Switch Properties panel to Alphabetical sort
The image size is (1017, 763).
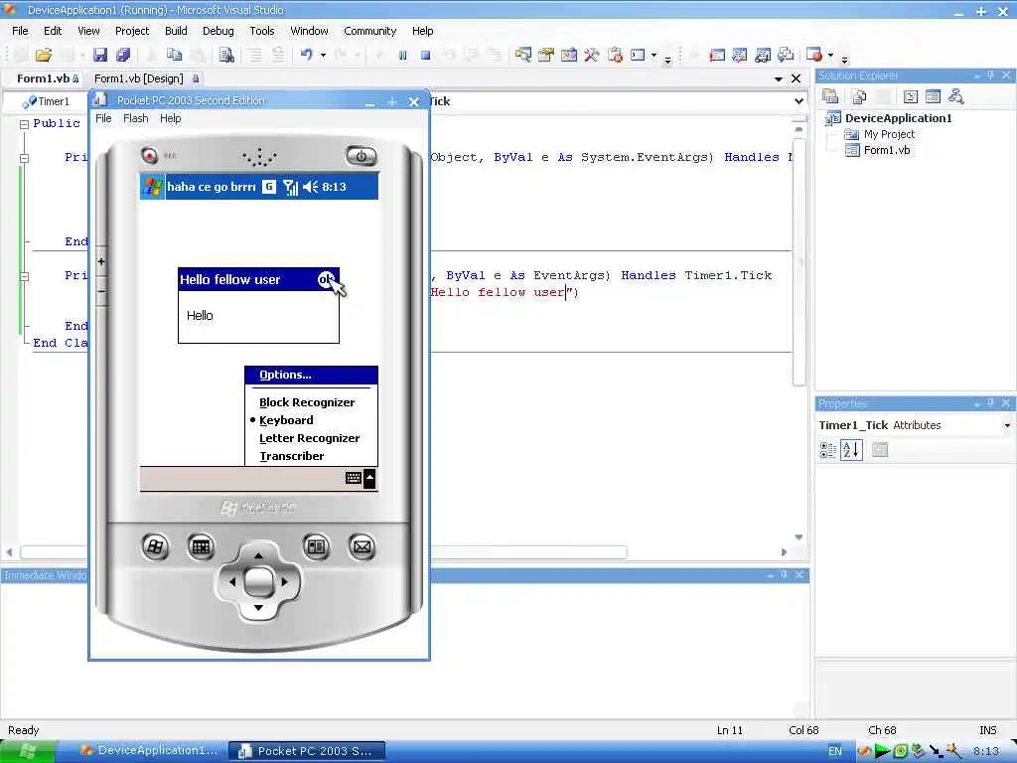pos(851,450)
